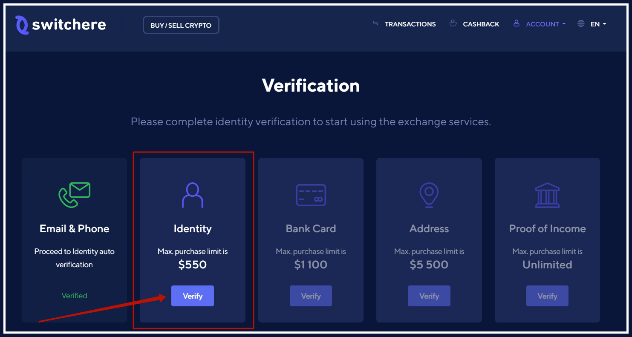Open the Cashback page
Image resolution: width=632 pixels, height=337 pixels.
481,24
